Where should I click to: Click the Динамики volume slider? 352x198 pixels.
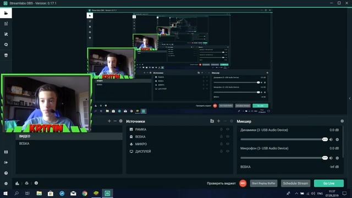click(x=284, y=139)
